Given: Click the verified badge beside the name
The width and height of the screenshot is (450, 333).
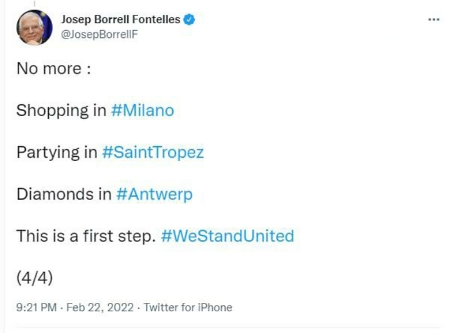Looking at the screenshot, I should click(x=190, y=20).
